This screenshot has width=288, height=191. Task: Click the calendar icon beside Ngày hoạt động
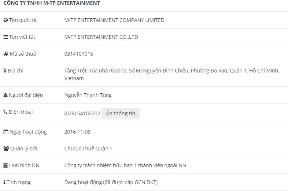click(5, 132)
